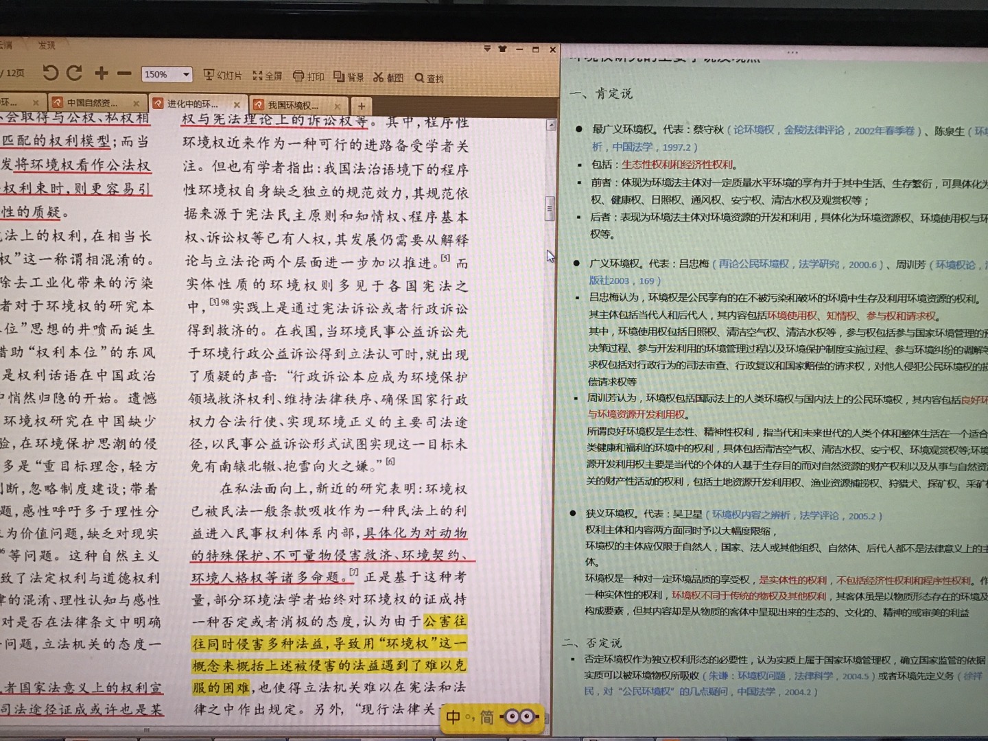Enter full screen view (全屏)
This screenshot has width=988, height=741.
(268, 76)
